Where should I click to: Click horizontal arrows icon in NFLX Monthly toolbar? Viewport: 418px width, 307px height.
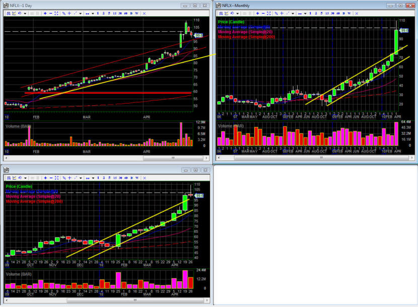300,14
